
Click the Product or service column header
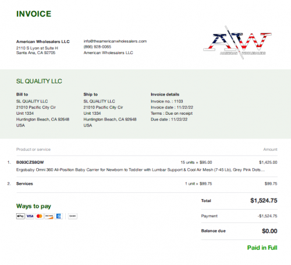(x=33, y=150)
